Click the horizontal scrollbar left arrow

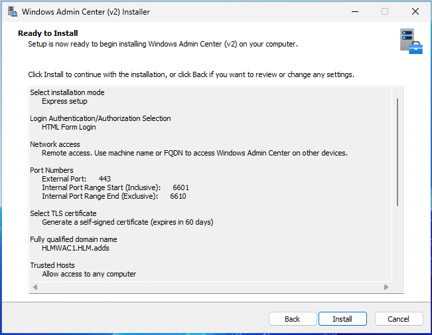pyautogui.click(x=35, y=287)
